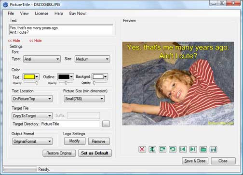Image resolution: width=243 pixels, height=175 pixels.
Task: Expand the Backgnd color dropdown arrow
Action: click(x=106, y=77)
